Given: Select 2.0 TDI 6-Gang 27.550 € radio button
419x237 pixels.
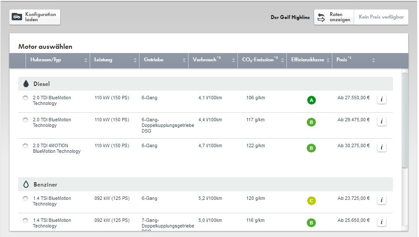Looking at the screenshot, I should (x=25, y=98).
